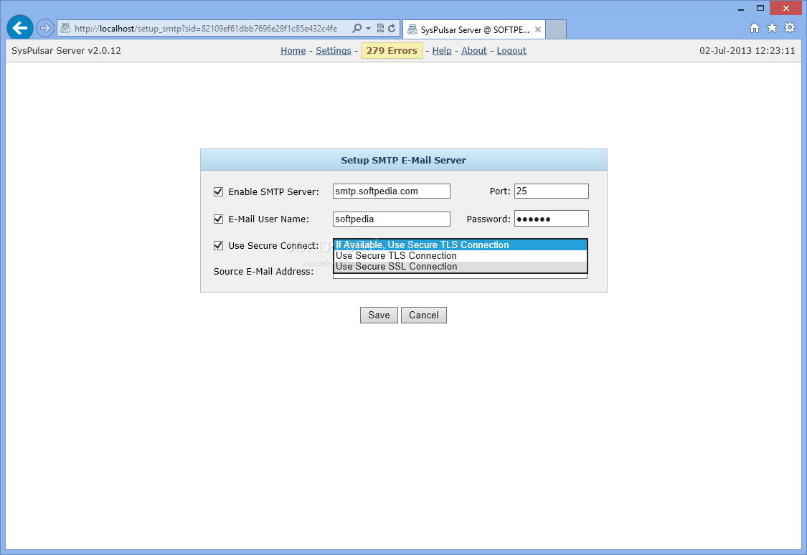The height and width of the screenshot is (555, 807).
Task: Click the E-Mail User Name label
Action: pos(269,219)
